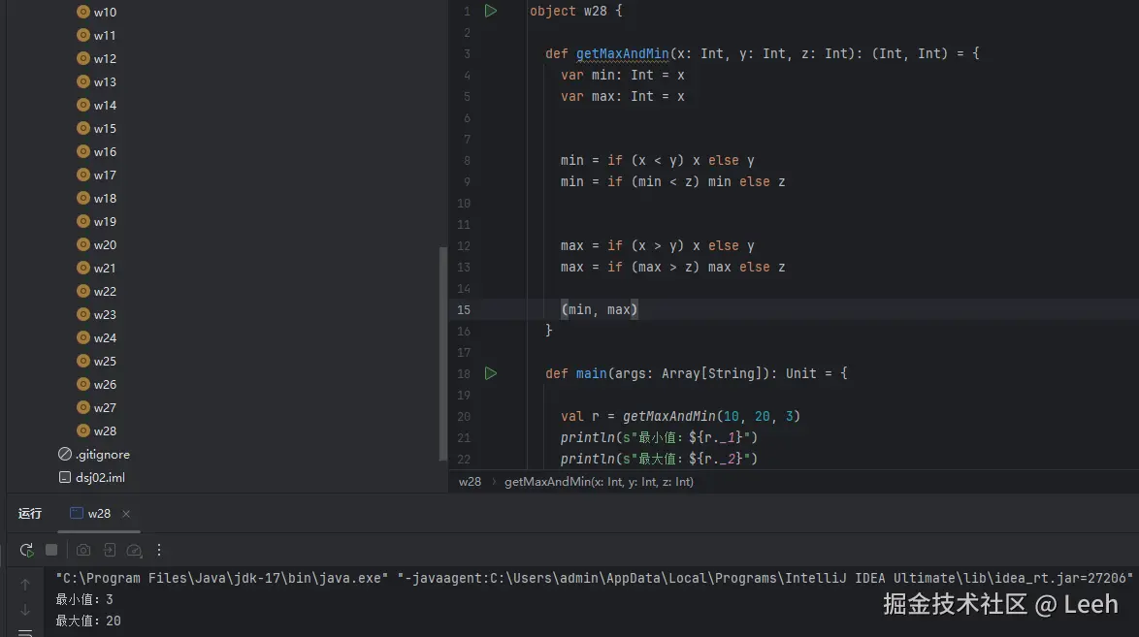Click the dsj02.iml file icon
Viewport: 1139px width, 637px height.
(x=65, y=477)
